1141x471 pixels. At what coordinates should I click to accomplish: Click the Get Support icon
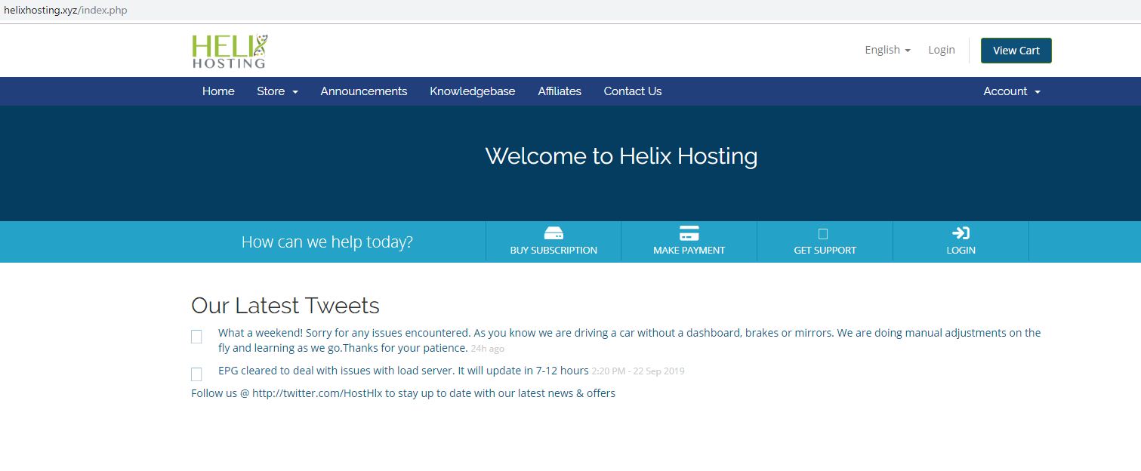coord(823,234)
